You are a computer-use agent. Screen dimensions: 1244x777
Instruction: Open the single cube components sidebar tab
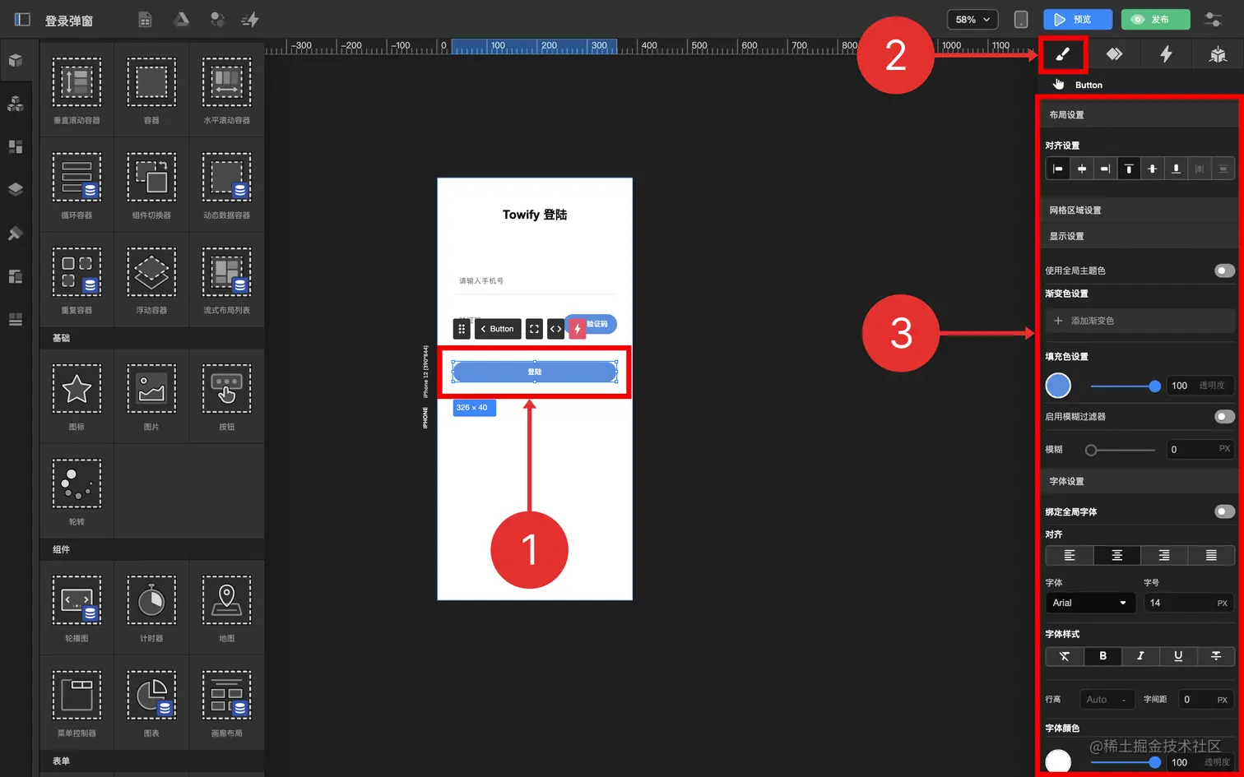coord(16,61)
